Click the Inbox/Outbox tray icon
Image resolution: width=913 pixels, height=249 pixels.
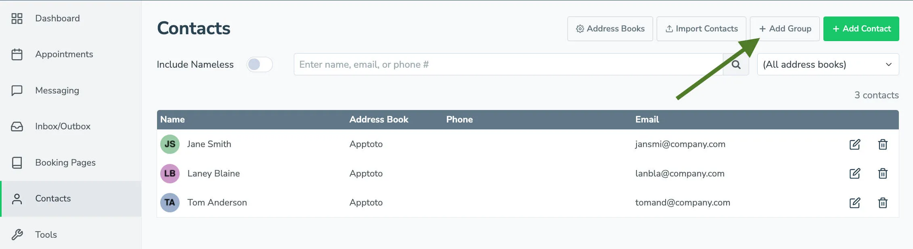17,126
